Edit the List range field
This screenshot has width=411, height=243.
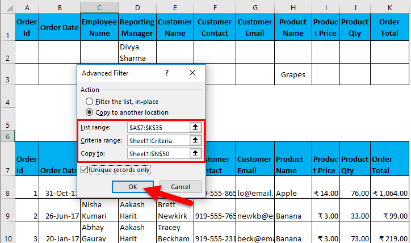coord(158,127)
